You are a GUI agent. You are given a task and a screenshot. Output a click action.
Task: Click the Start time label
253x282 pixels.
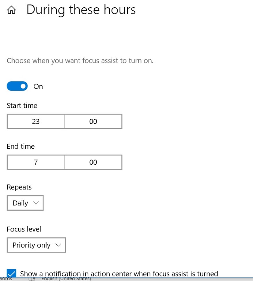(22, 105)
